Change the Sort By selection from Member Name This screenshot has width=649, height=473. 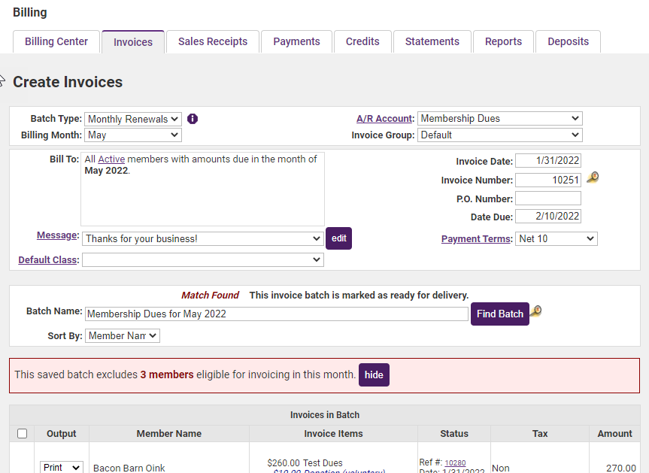coord(122,335)
